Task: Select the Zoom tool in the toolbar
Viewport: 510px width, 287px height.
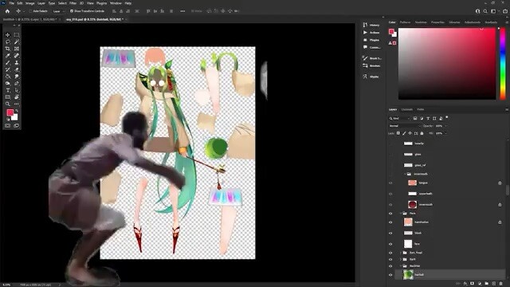Action: [7, 104]
